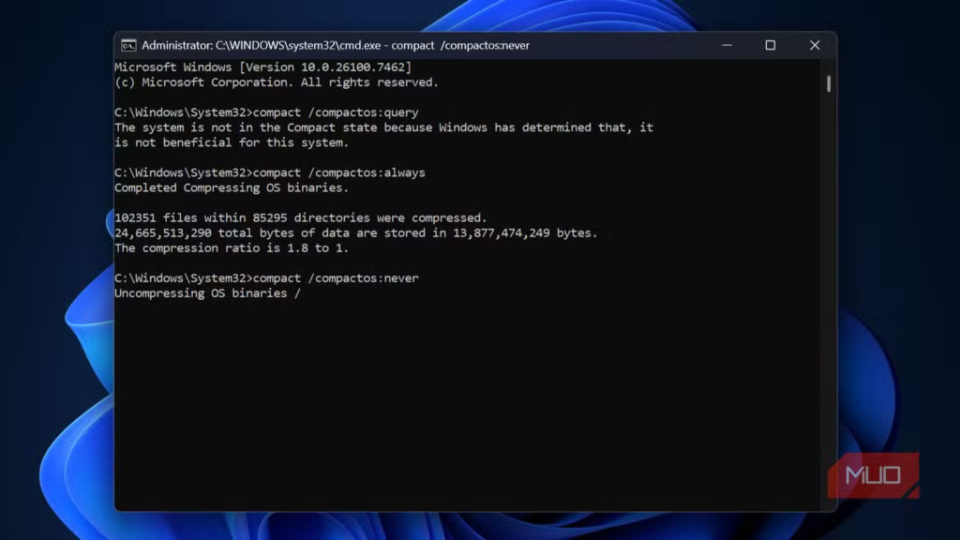Screen dimensions: 960x540
Task: Click 'The system is not in the Compact state' line
Action: (383, 127)
